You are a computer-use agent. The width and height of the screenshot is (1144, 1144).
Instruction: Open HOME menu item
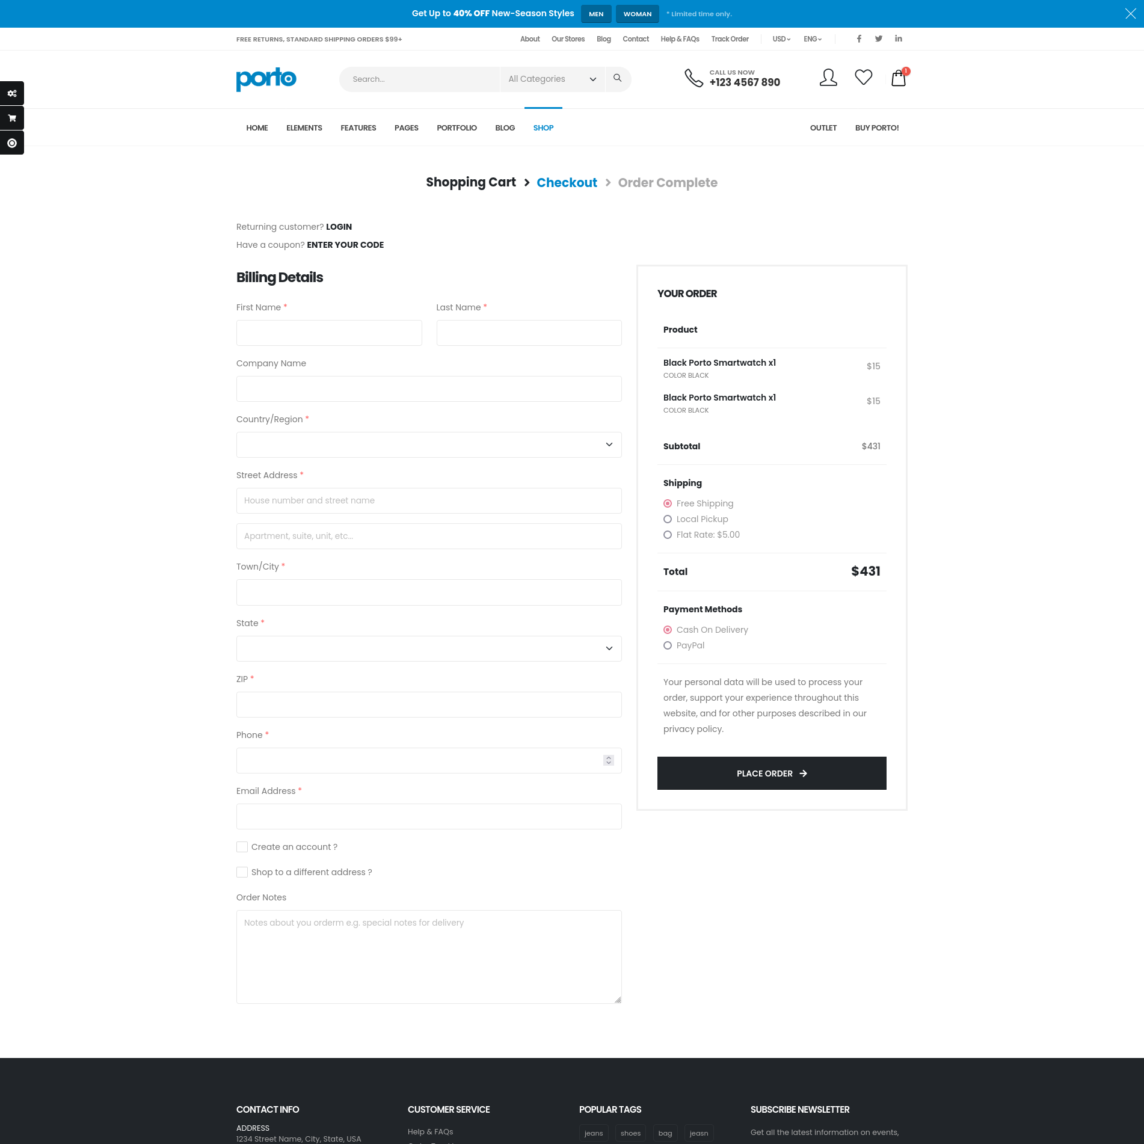tap(257, 128)
